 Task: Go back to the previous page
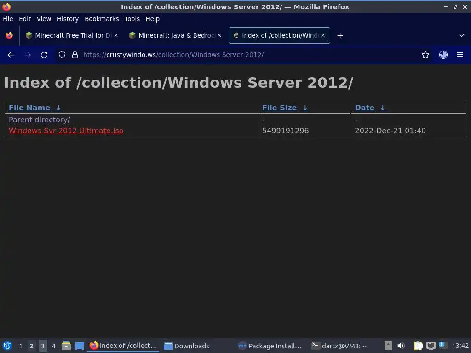coord(11,55)
